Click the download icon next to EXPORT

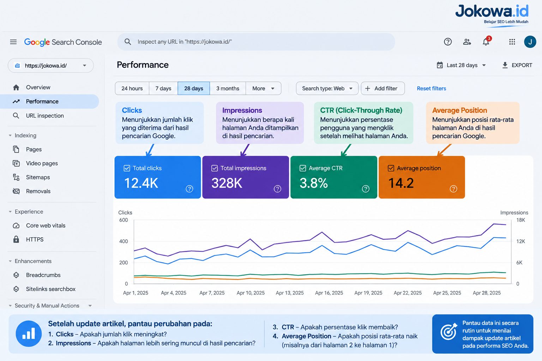505,65
